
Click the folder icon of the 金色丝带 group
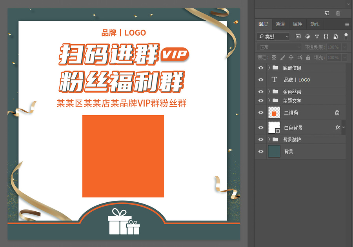click(x=275, y=91)
